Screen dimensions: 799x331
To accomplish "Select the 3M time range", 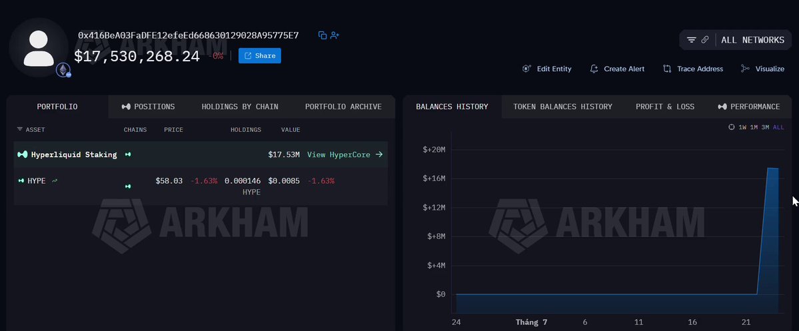I will point(766,127).
